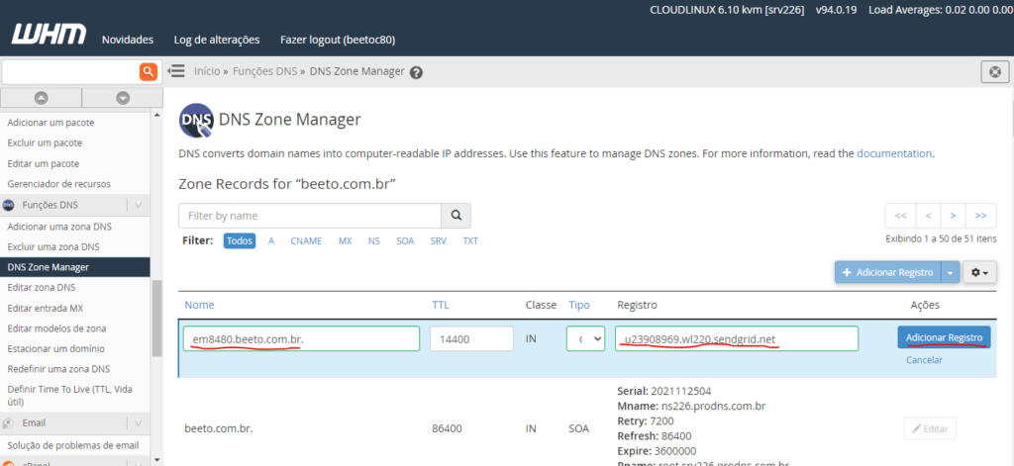Open Gerenciador de recursos in sidebar
Screen dimensions: 1014x466
58,184
